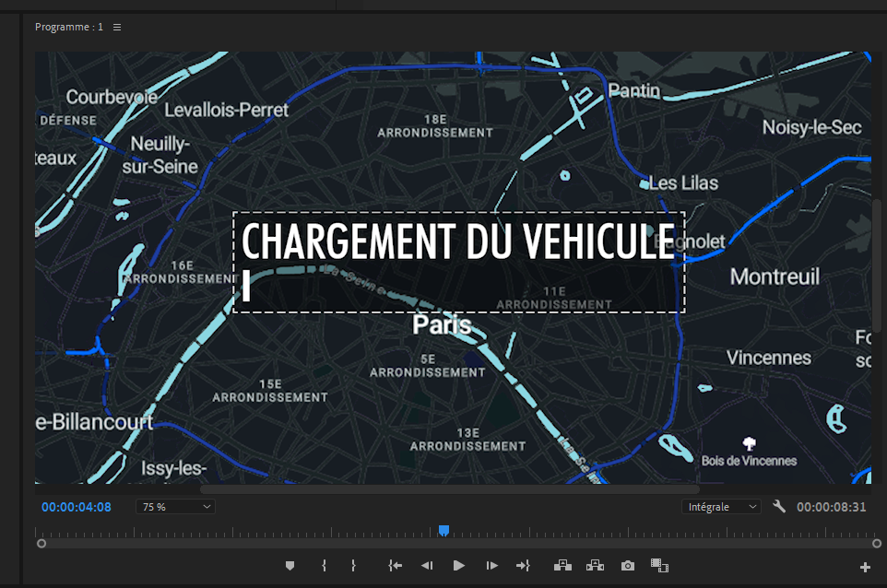Open the 75 % zoom level dropdown
This screenshot has width=887, height=588.
click(175, 507)
